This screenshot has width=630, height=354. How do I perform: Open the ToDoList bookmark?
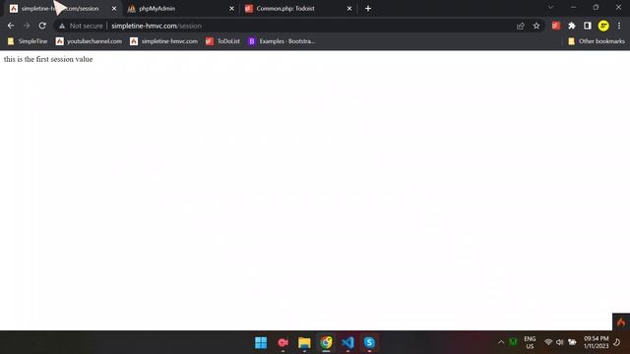point(223,41)
